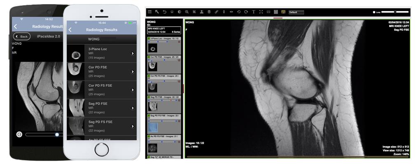Toggle green checkbox of Sag PD FSE series
The width and height of the screenshot is (420, 164).
(x=149, y=97)
